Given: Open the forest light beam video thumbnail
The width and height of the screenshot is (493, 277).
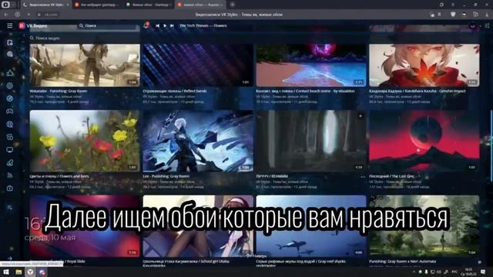Looking at the screenshot, I should coord(311,141).
